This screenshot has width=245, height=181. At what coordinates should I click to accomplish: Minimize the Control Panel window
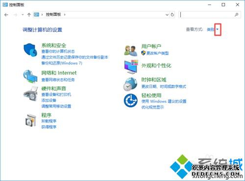(210, 5)
